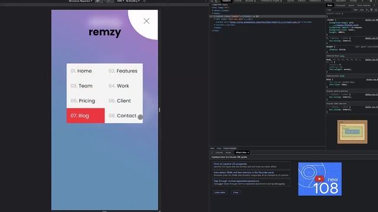The height and width of the screenshot is (212, 378).
Task: Select the body breadcrumb in DOM path
Action: click(219, 148)
